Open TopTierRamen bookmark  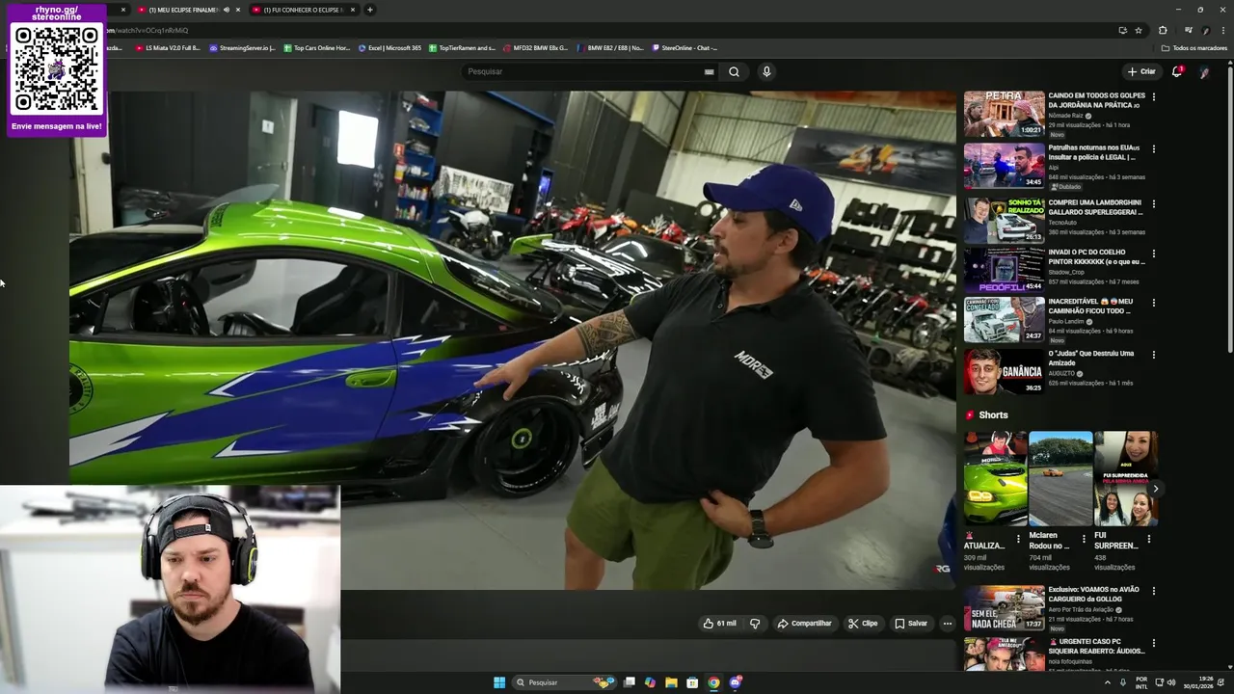click(462, 47)
